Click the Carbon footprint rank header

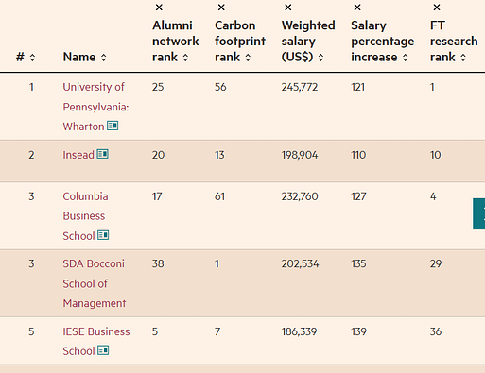pos(240,42)
